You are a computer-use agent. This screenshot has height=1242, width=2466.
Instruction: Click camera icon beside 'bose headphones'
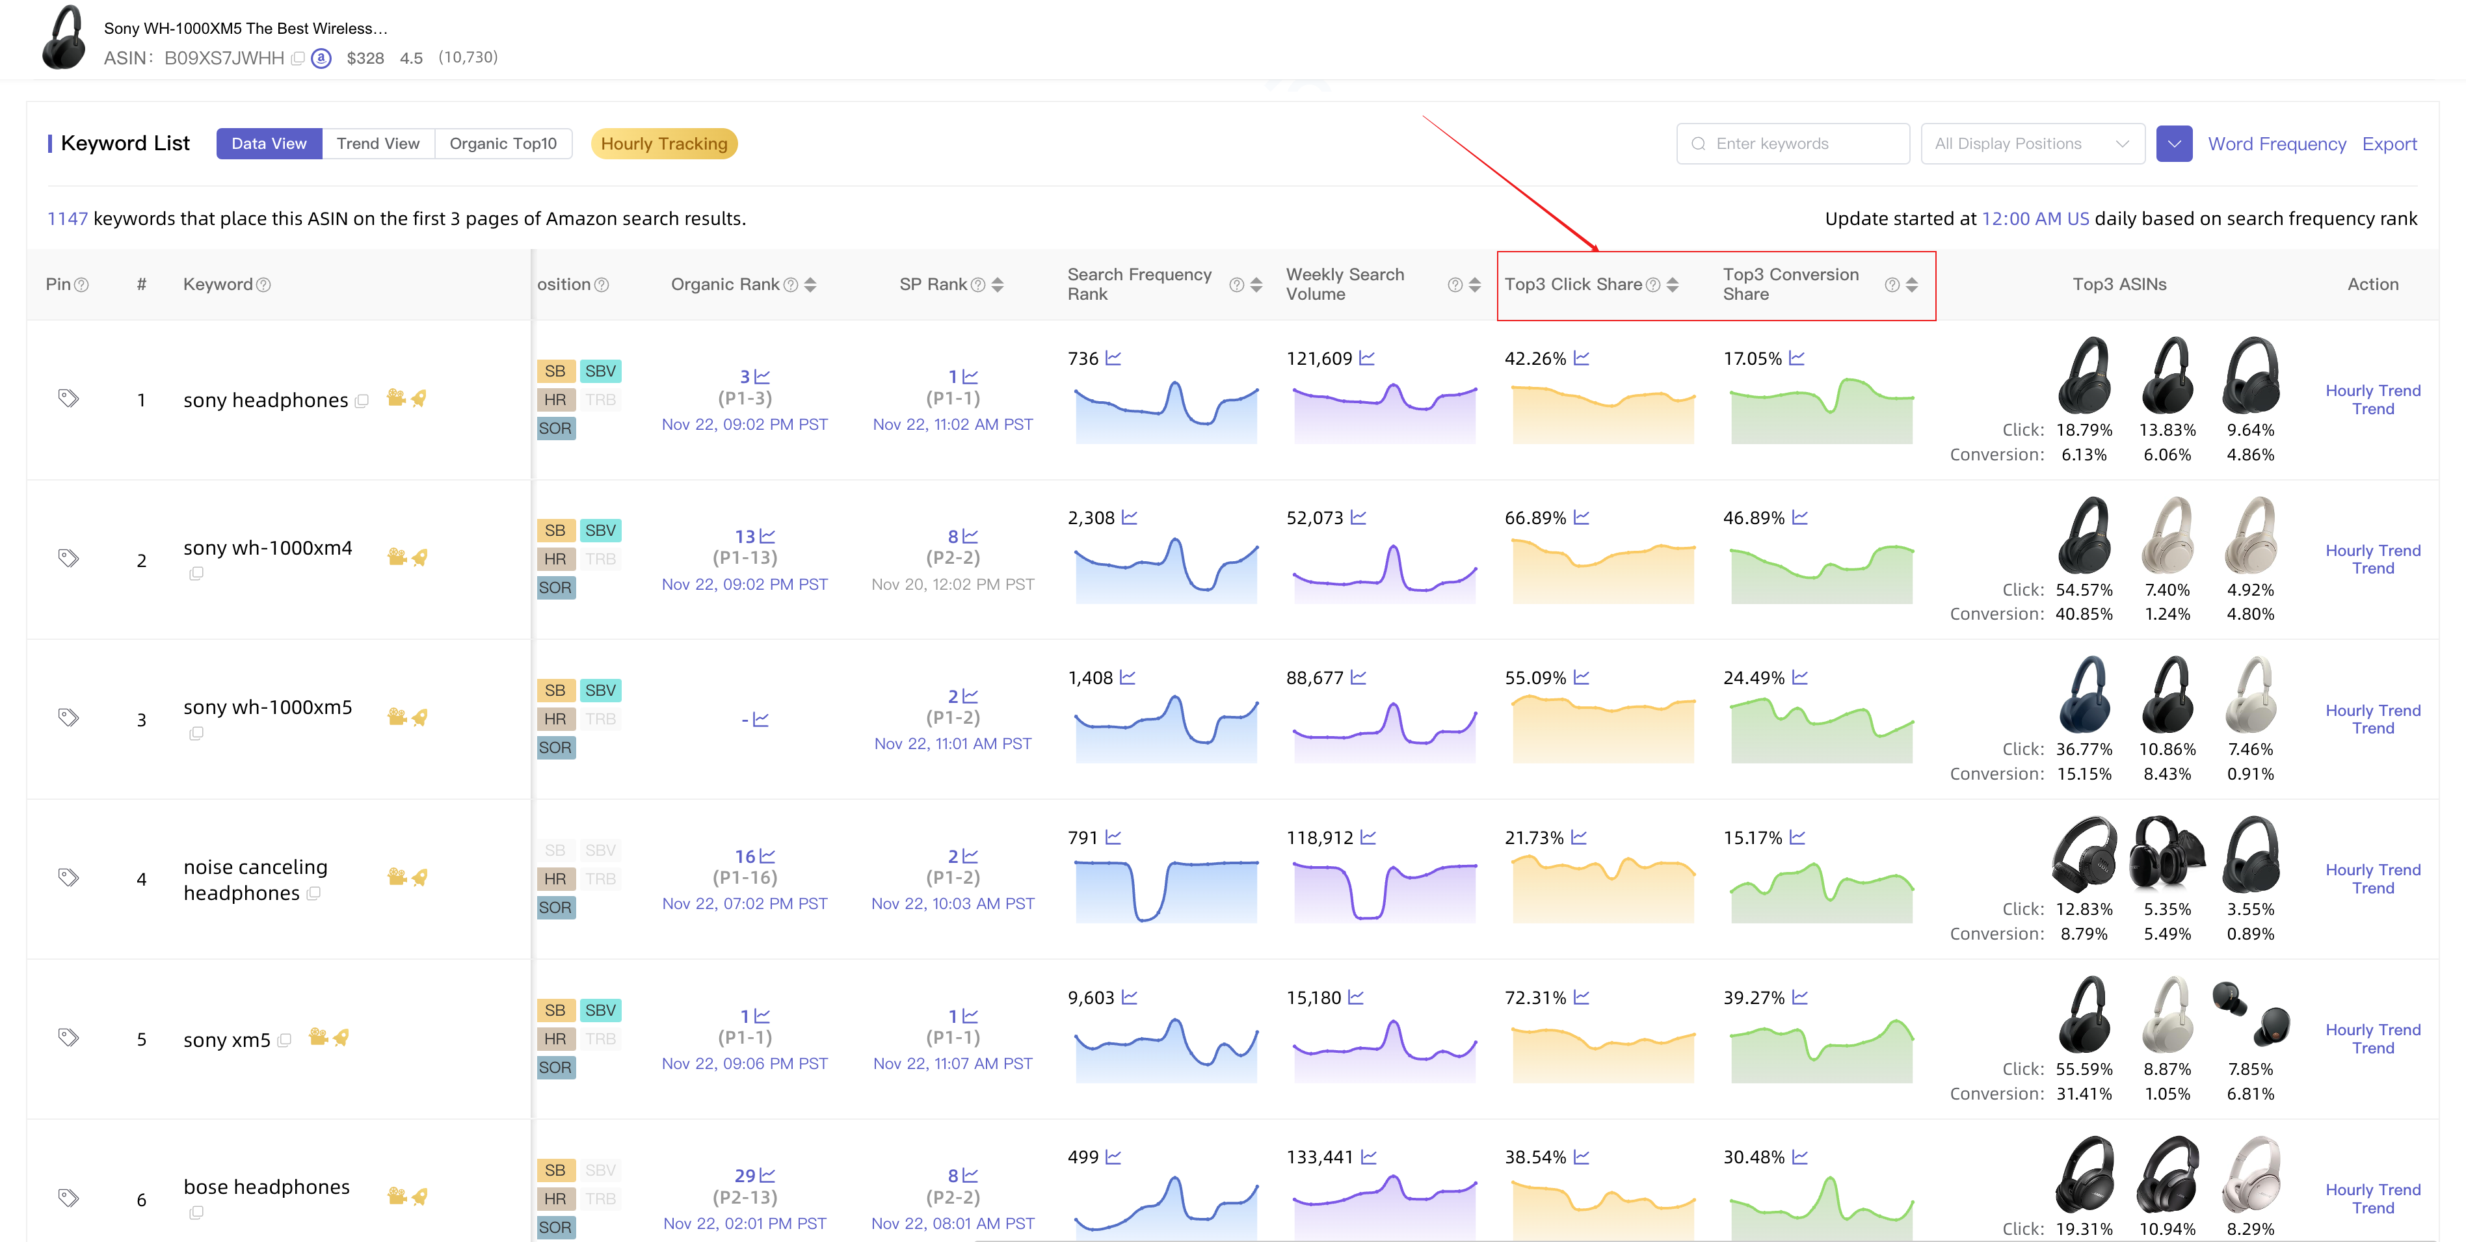pyautogui.click(x=396, y=1196)
